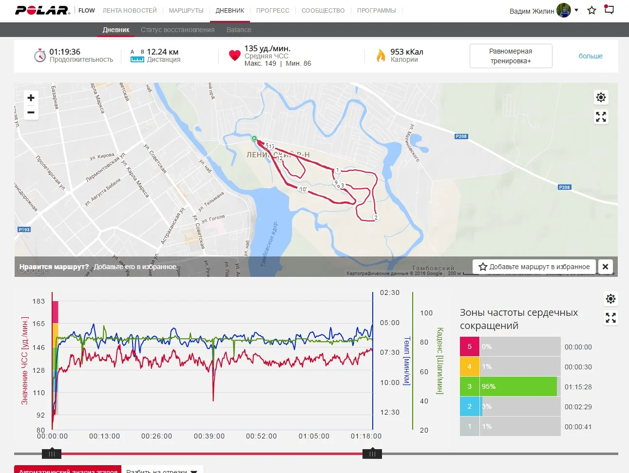Open user profile dropdown arrow
This screenshot has height=473, width=629.
576,10
